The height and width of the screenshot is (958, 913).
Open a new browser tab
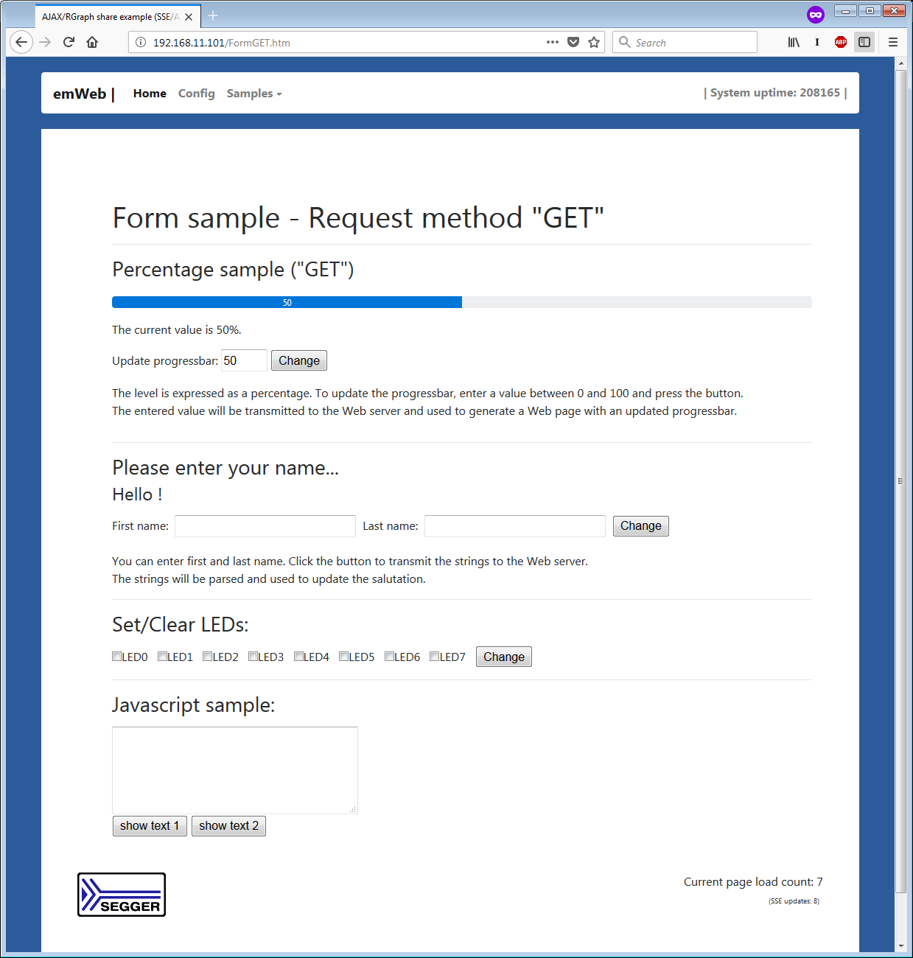point(213,15)
